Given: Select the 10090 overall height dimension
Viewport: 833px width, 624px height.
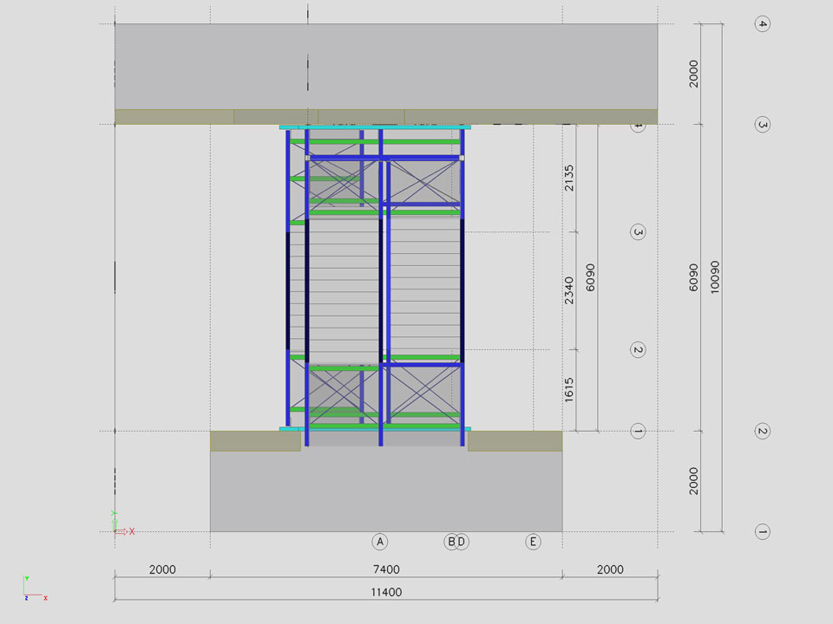Looking at the screenshot, I should tap(714, 277).
